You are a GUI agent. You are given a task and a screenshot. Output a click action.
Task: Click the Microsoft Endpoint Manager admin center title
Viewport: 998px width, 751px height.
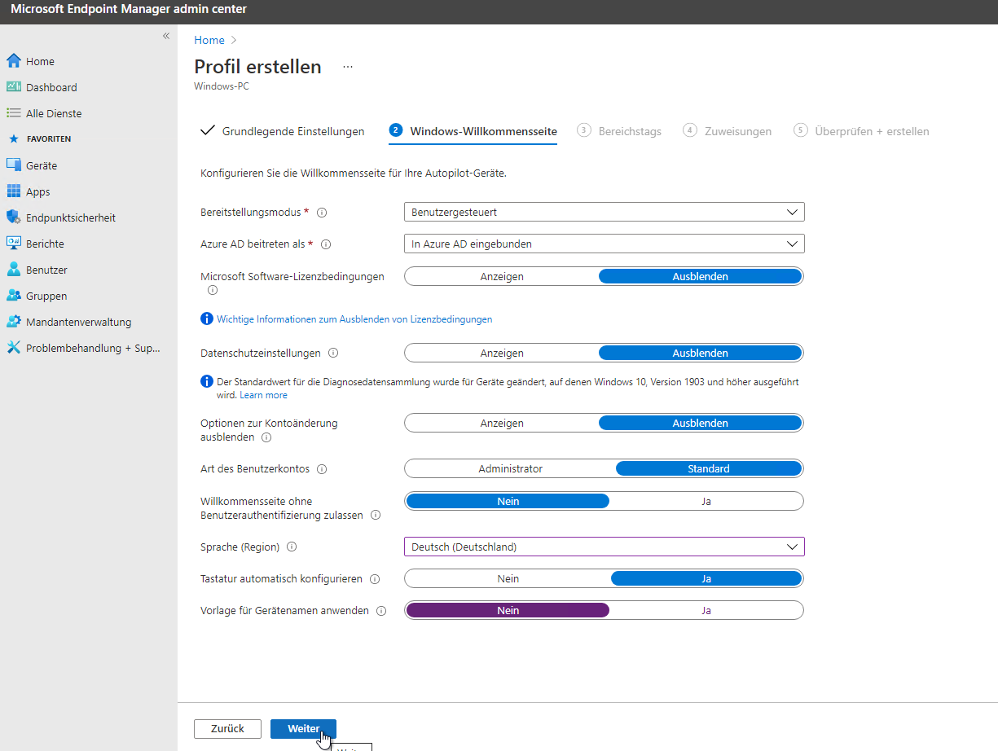129,10
